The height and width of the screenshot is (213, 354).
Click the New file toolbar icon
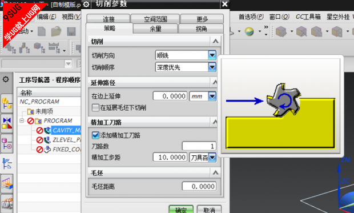pyautogui.click(x=42, y=31)
